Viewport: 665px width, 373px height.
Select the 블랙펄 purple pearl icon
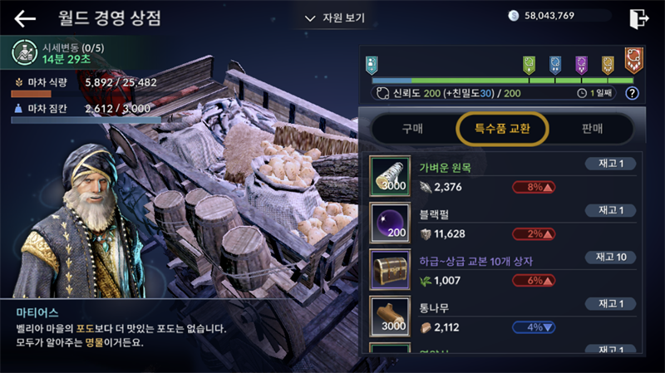tap(390, 223)
